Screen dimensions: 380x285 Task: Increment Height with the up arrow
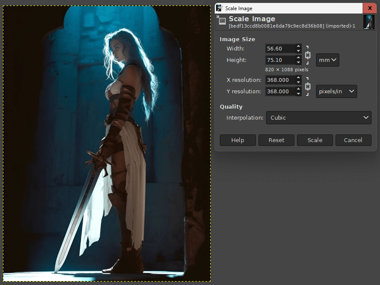299,58
